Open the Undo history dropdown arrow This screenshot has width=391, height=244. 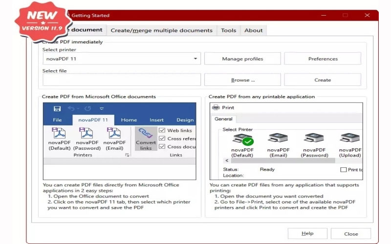pos(78,109)
